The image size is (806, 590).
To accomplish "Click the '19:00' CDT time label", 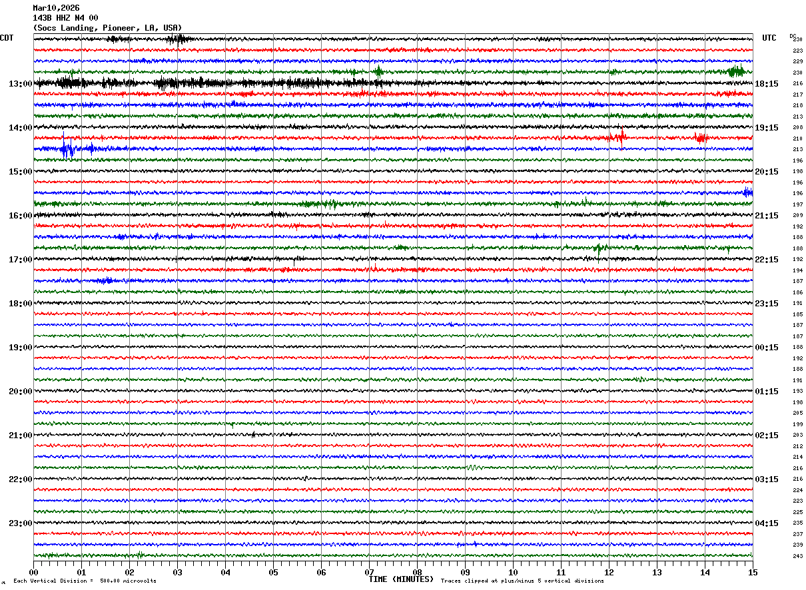I will pos(21,348).
